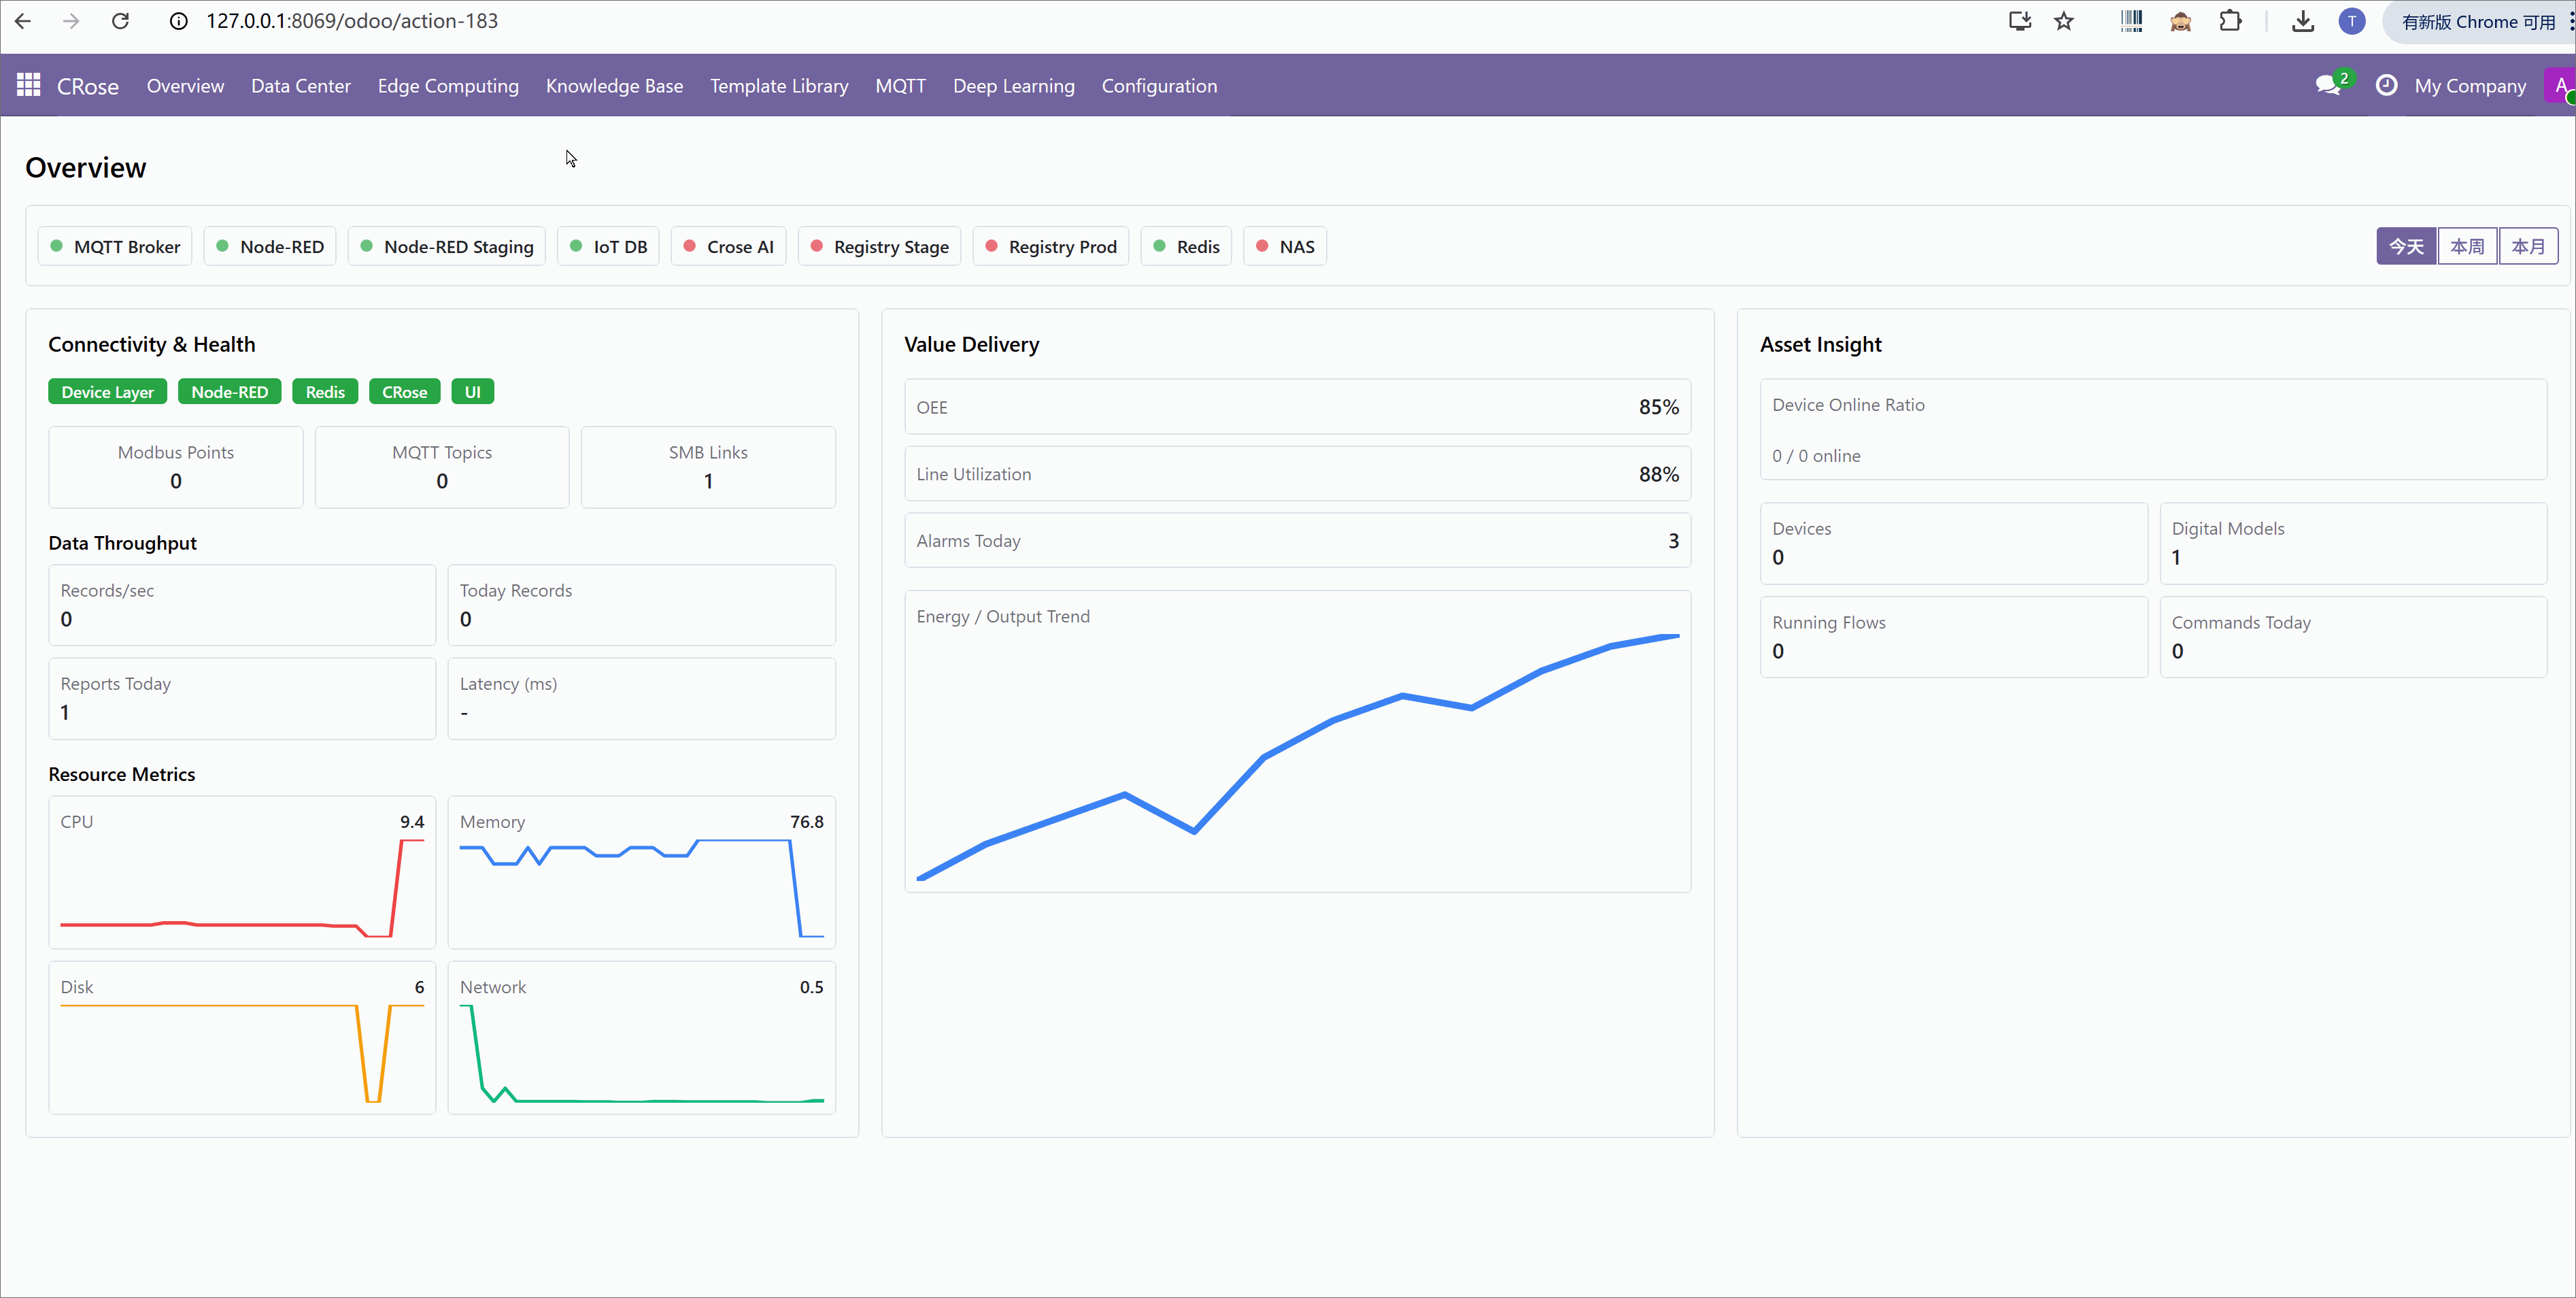Click the Alarms Today row
The image size is (2576, 1298).
click(1298, 541)
